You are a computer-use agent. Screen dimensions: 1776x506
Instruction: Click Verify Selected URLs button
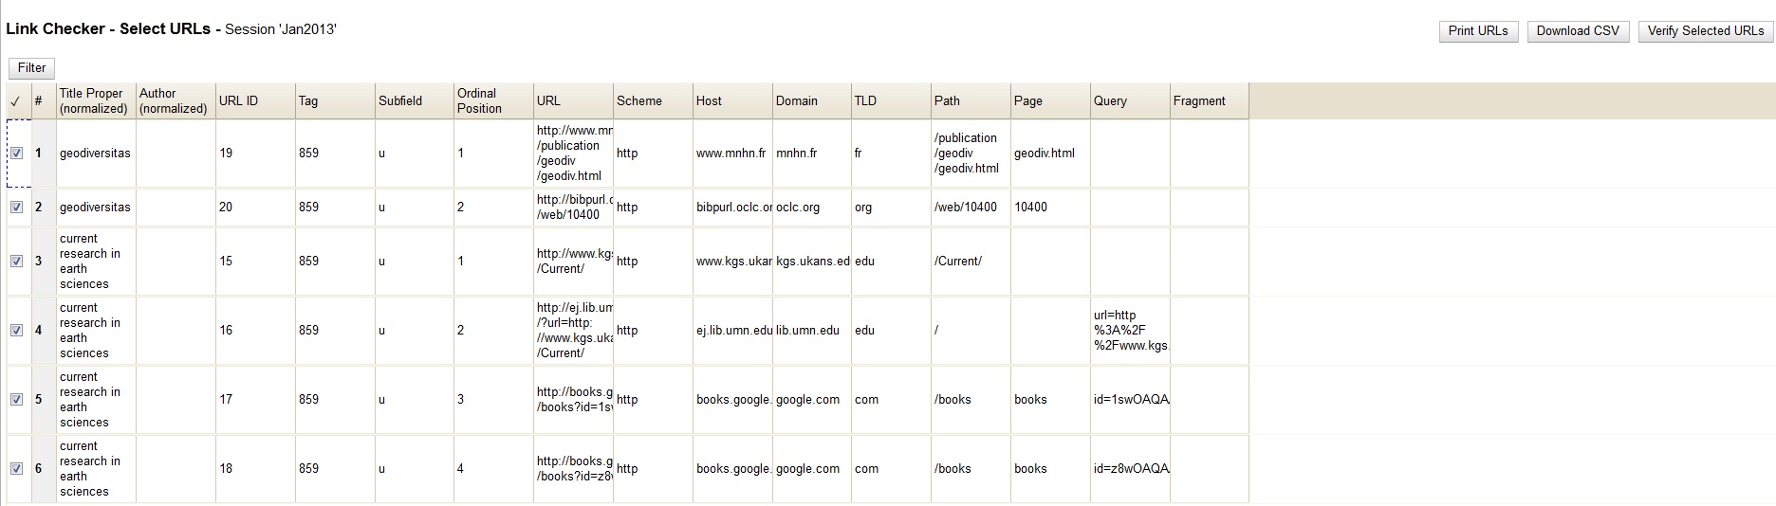tap(1706, 31)
